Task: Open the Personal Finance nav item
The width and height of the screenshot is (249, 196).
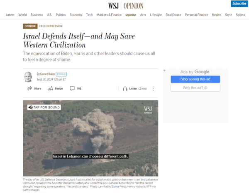Action: [x=196, y=15]
